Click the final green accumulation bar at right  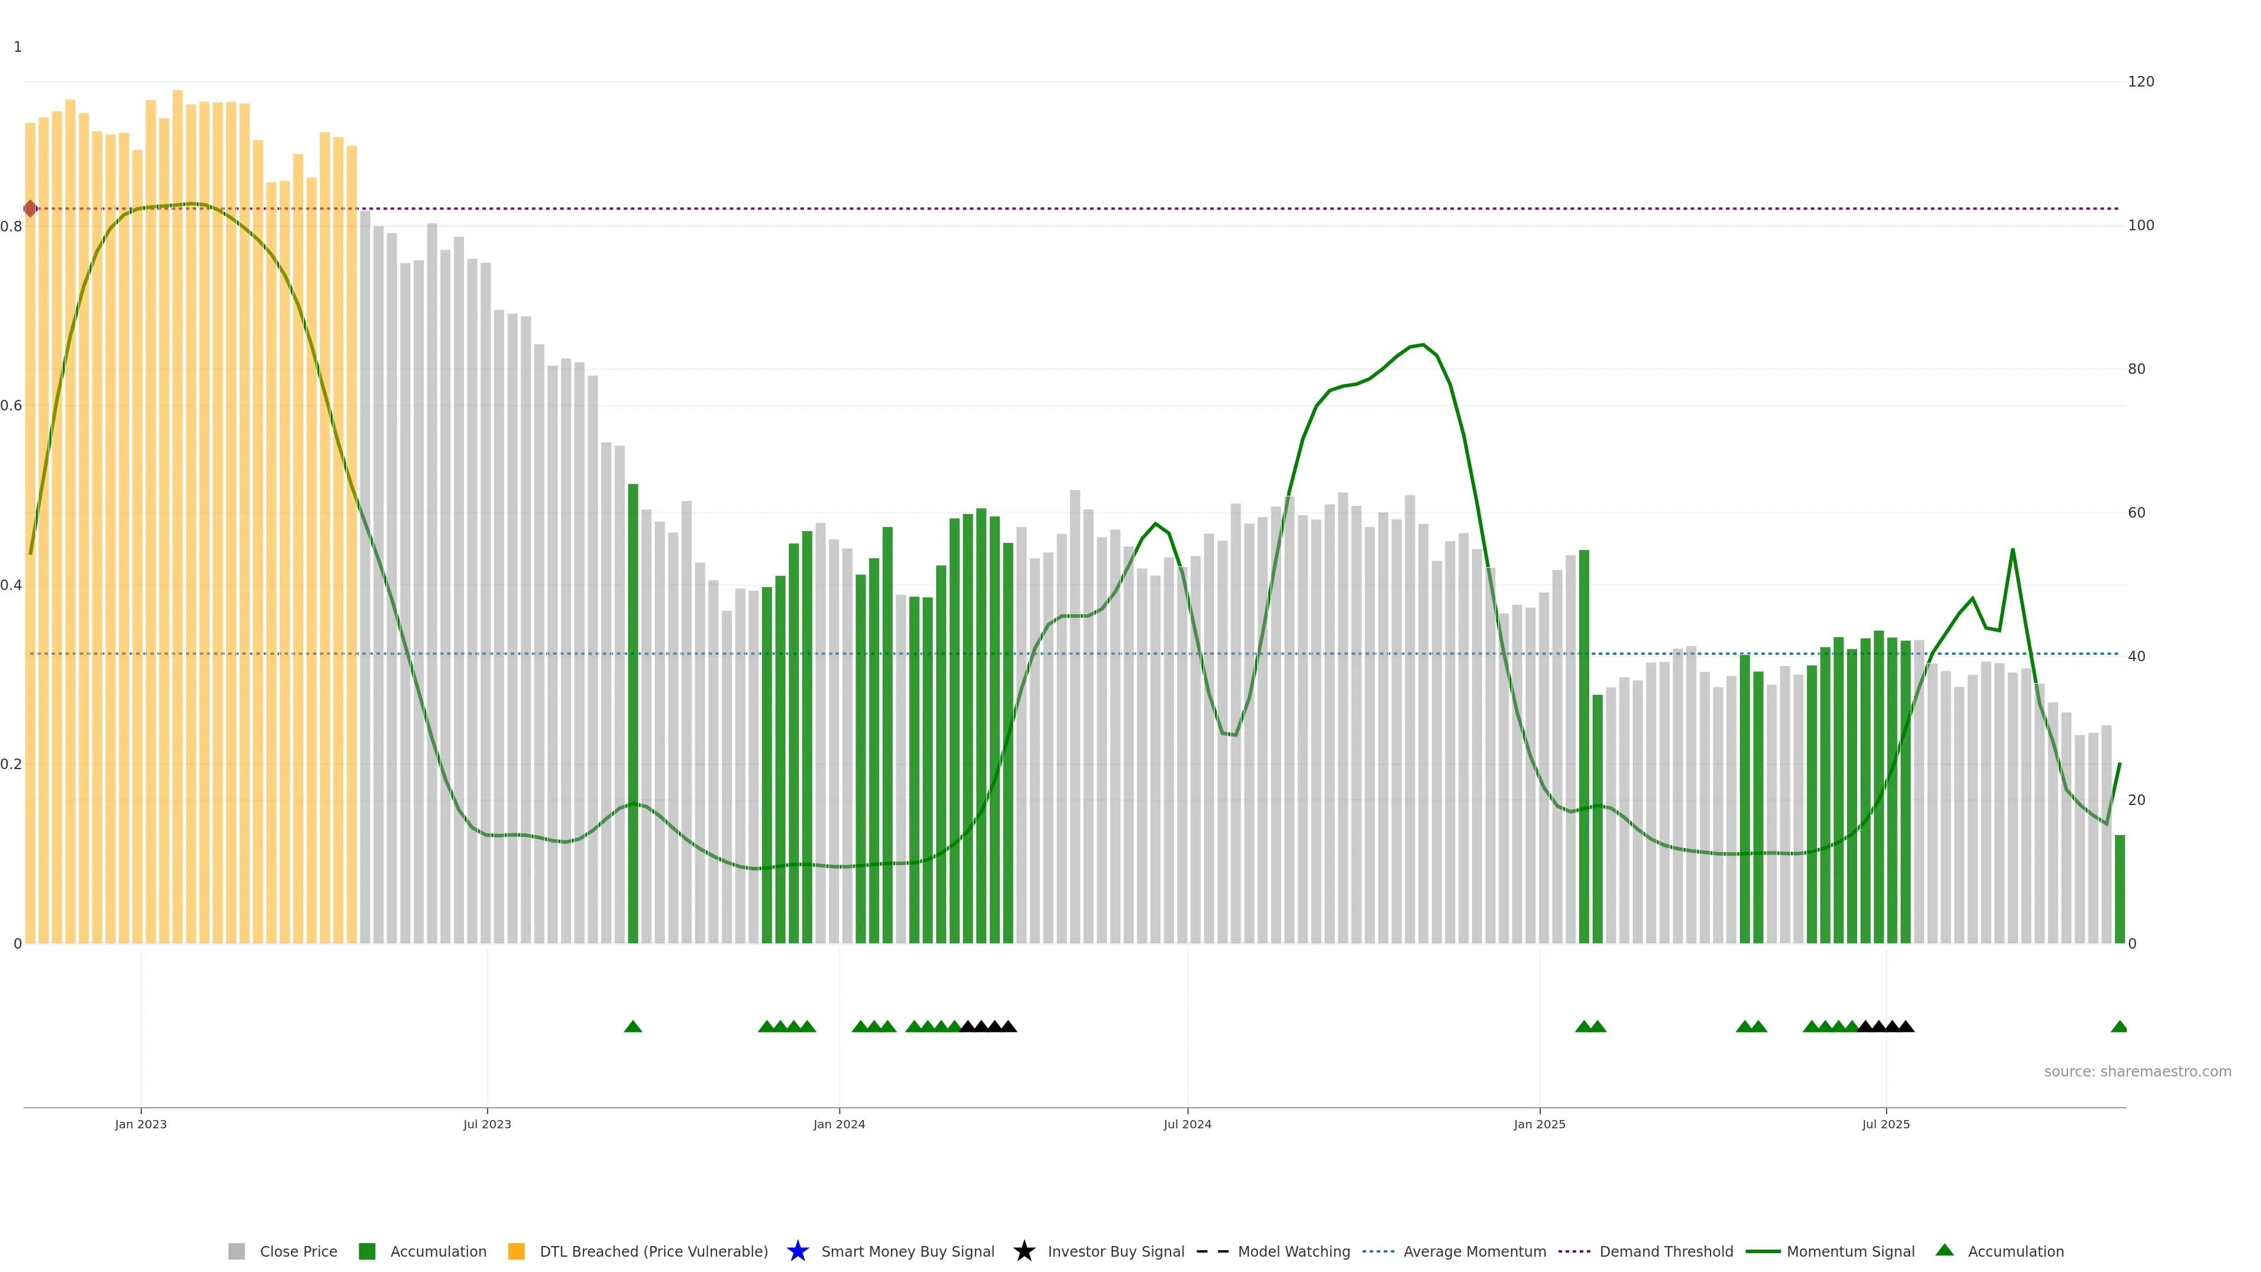tap(2120, 889)
